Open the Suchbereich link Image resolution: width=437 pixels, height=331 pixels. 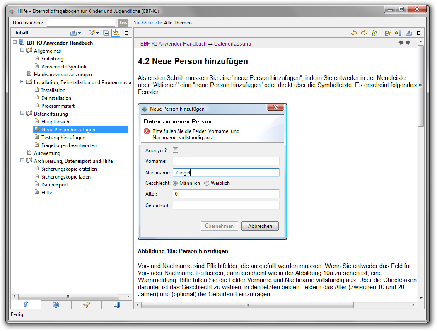(x=148, y=23)
